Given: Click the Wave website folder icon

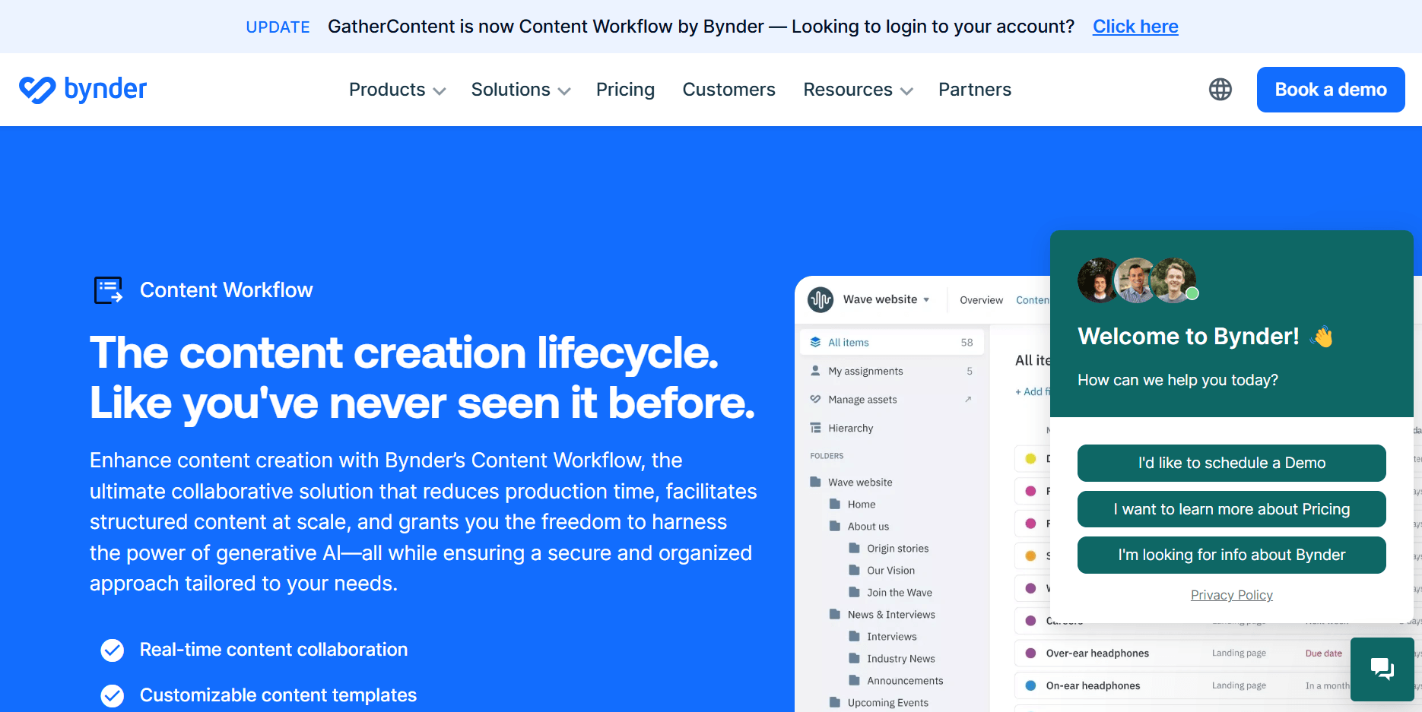Looking at the screenshot, I should (815, 482).
